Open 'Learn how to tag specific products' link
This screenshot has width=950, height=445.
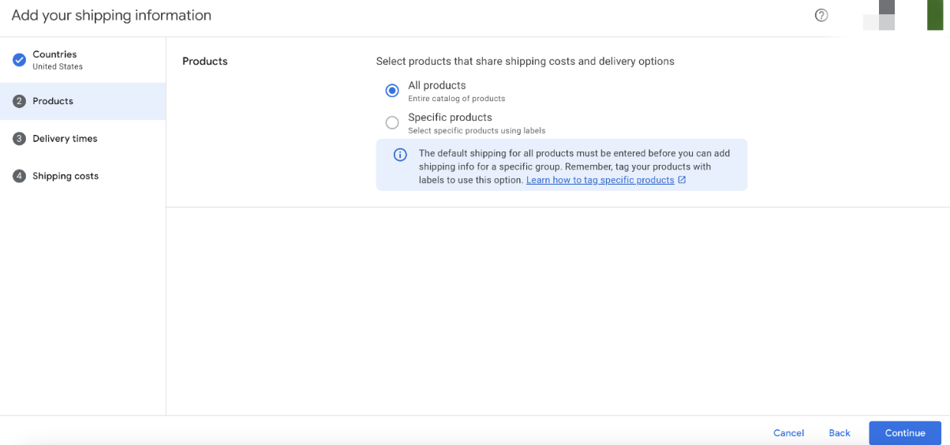coord(600,180)
